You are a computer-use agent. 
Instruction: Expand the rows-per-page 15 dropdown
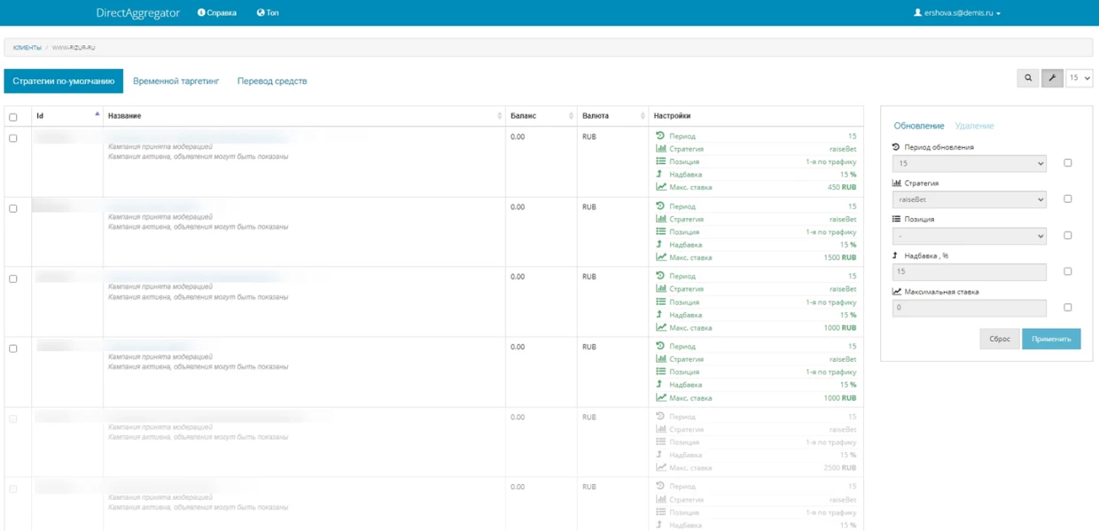point(1079,78)
